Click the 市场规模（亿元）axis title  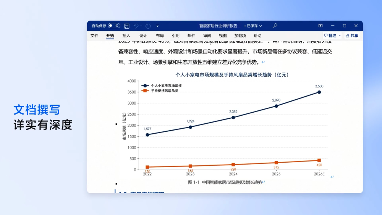click(x=124, y=126)
